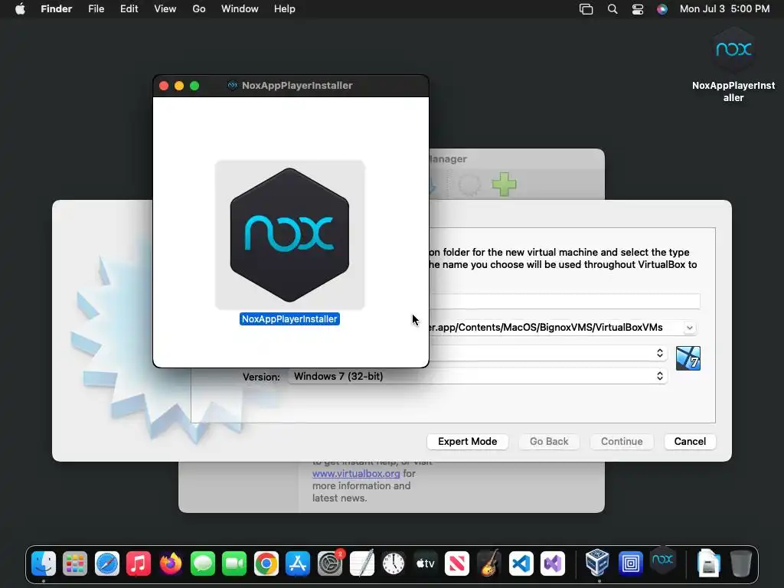Open Siri from the menu bar
The height and width of the screenshot is (588, 784).
click(662, 9)
